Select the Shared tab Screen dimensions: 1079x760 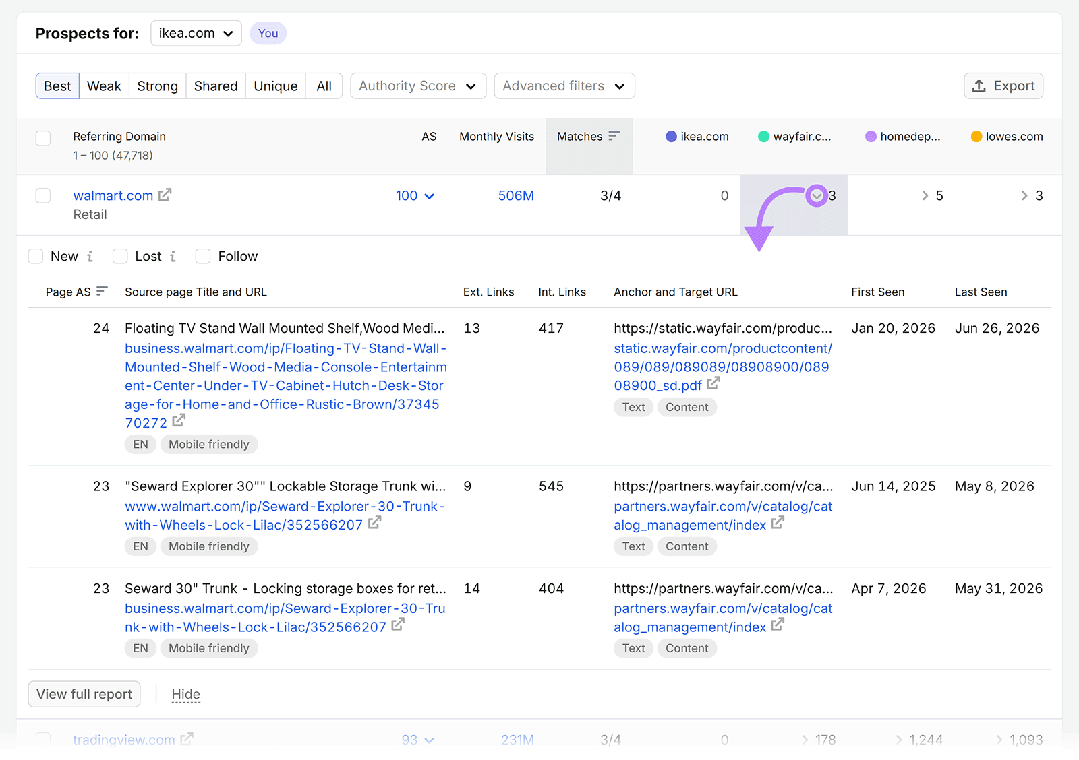click(216, 86)
